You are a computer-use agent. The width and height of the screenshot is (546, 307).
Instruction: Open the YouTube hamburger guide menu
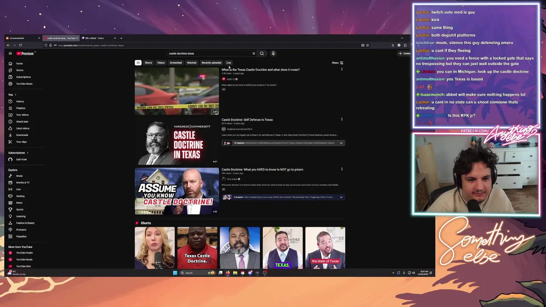click(x=10, y=53)
